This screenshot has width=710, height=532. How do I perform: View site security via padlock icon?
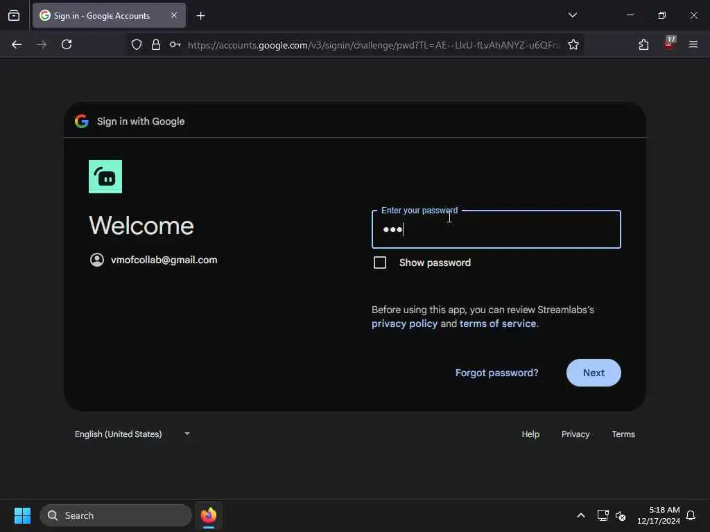coord(156,44)
